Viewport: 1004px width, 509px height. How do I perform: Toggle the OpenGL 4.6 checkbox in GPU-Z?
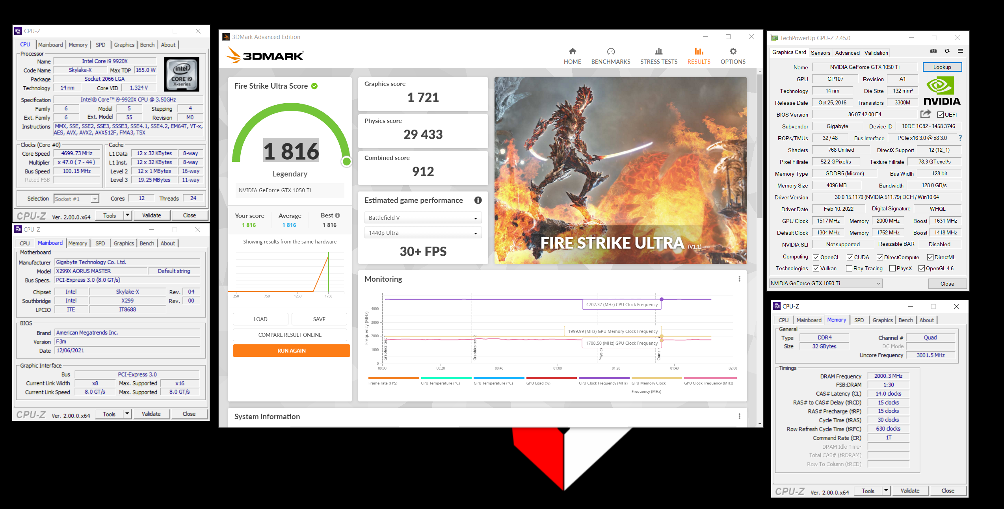pyautogui.click(x=922, y=268)
